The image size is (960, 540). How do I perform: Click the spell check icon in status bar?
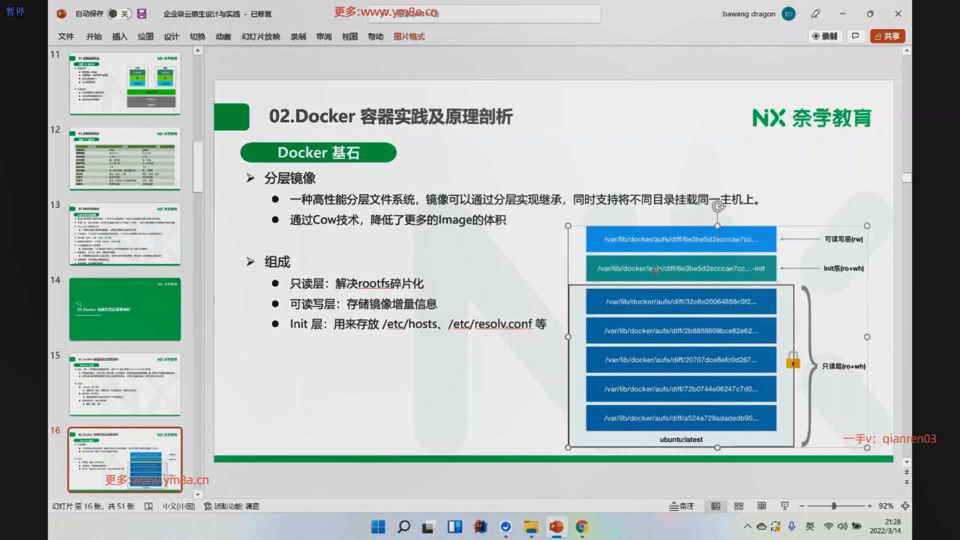(148, 506)
